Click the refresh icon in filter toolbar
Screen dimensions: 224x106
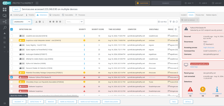[x=177, y=22]
